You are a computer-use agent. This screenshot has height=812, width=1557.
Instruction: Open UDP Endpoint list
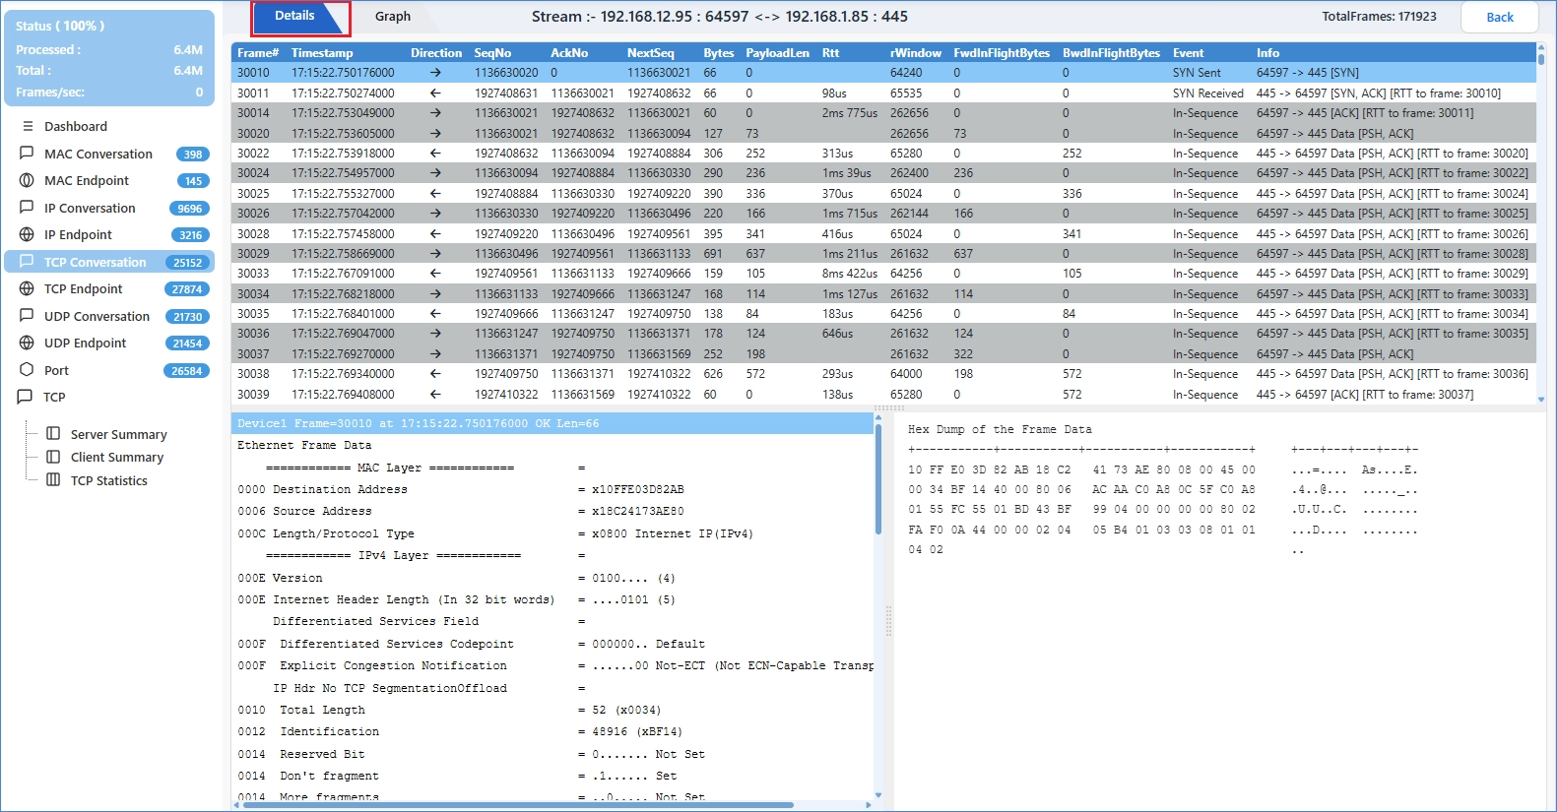85,343
